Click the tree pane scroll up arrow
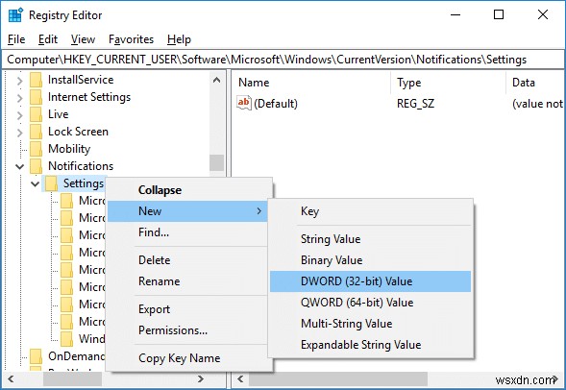Viewport: 566px width, 390px height. click(216, 80)
